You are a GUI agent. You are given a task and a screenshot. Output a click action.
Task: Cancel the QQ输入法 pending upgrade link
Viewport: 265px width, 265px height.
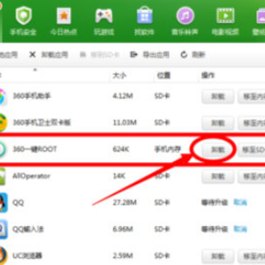[x=240, y=230]
